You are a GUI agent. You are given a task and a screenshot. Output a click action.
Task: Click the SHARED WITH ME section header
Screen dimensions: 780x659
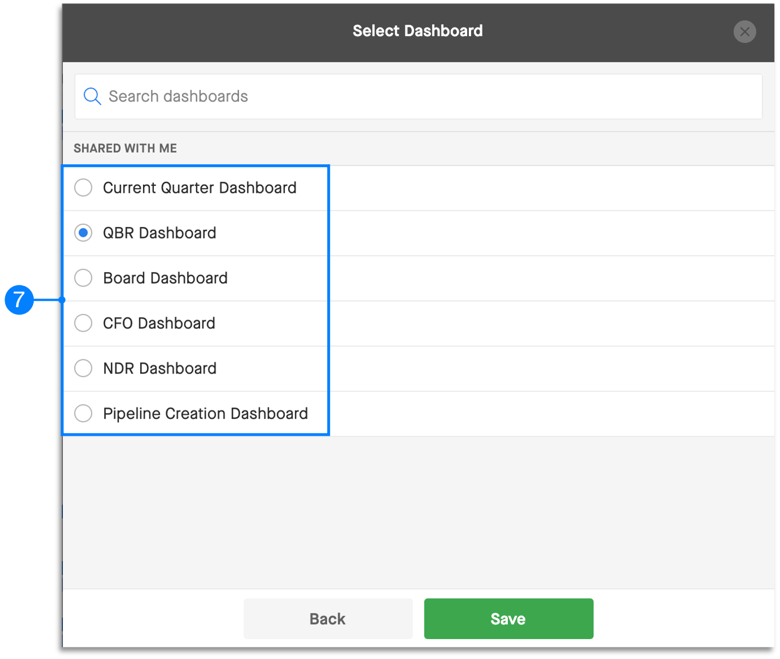click(x=125, y=148)
